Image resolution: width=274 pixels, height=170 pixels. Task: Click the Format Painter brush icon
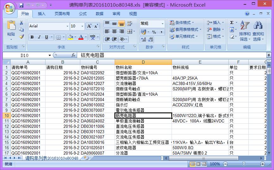point(21,37)
